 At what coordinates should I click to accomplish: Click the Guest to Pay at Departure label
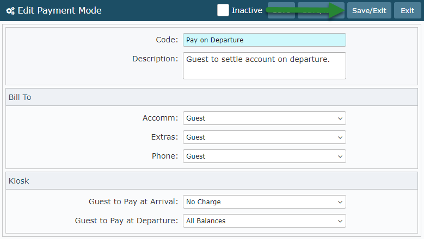126,221
